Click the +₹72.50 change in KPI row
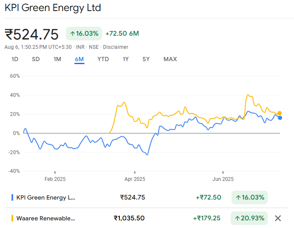This screenshot has height=228, width=294. (x=209, y=197)
